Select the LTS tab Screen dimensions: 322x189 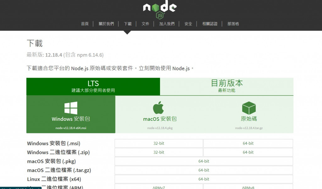pyautogui.click(x=93, y=86)
